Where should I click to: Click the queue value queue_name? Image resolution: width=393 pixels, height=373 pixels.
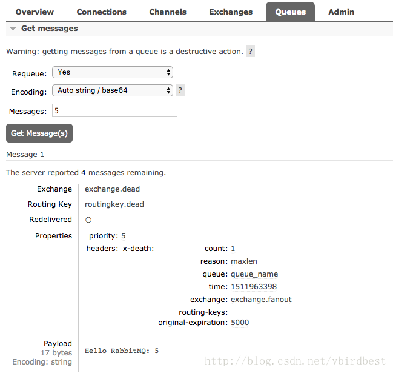tap(254, 274)
